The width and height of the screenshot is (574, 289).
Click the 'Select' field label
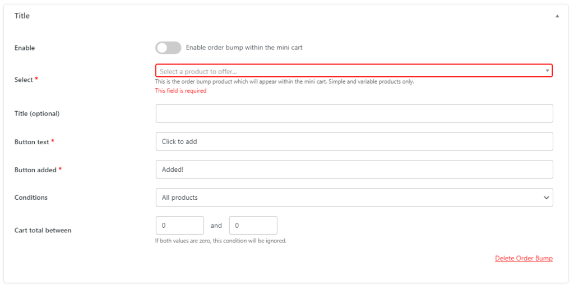24,80
